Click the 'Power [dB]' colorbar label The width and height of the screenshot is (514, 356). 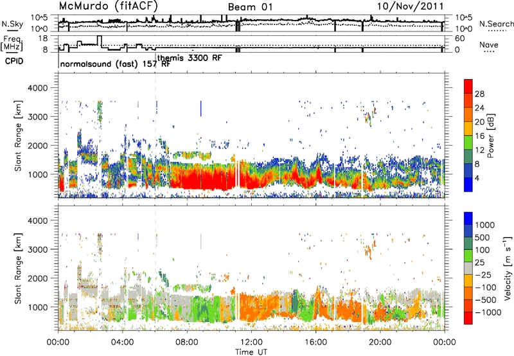490,136
